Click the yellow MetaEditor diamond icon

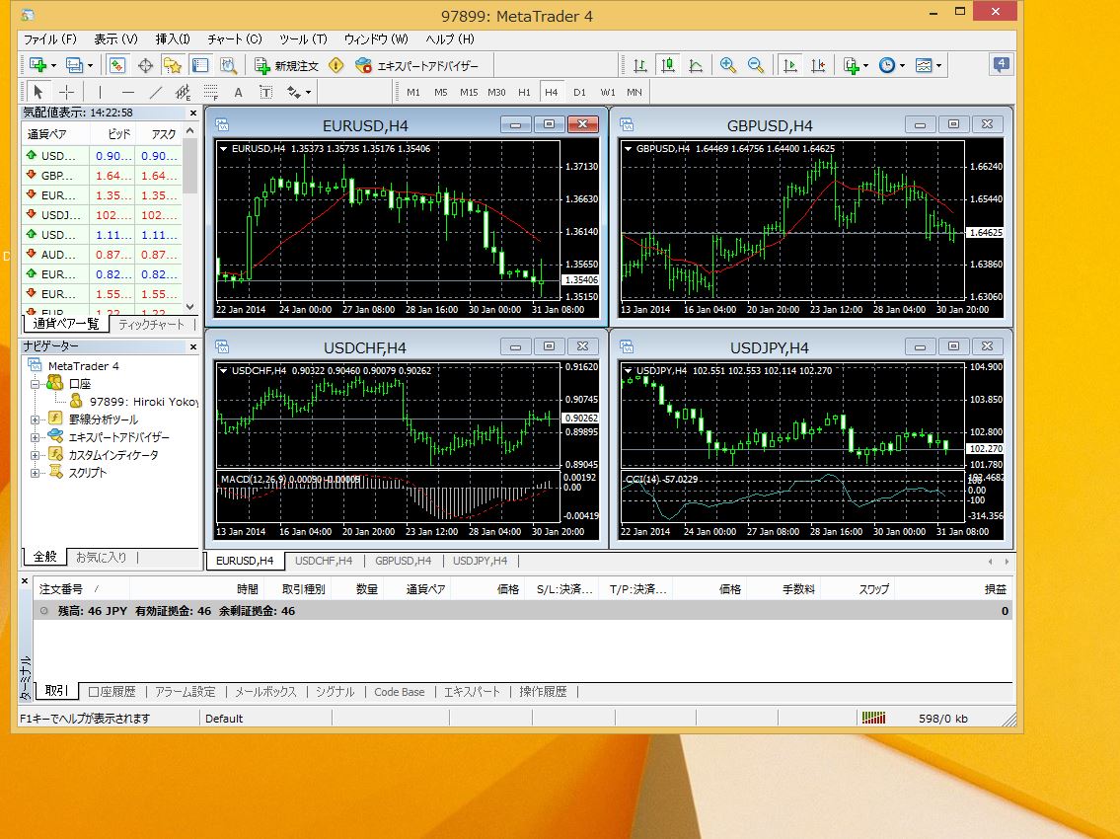tap(336, 66)
